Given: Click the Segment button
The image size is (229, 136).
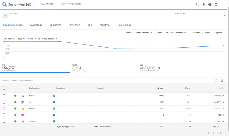Looking at the screenshot, I should click(218, 33).
